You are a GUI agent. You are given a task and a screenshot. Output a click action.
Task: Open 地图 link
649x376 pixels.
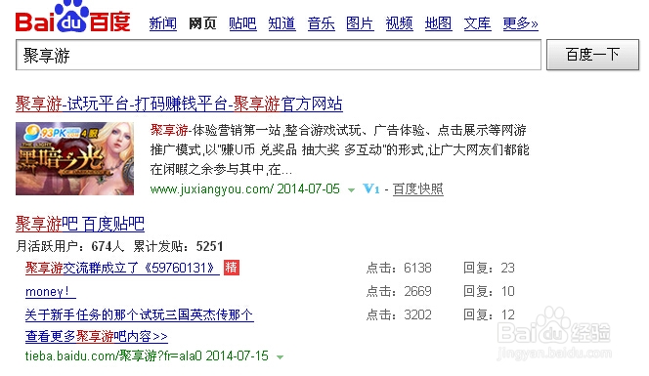pyautogui.click(x=438, y=23)
